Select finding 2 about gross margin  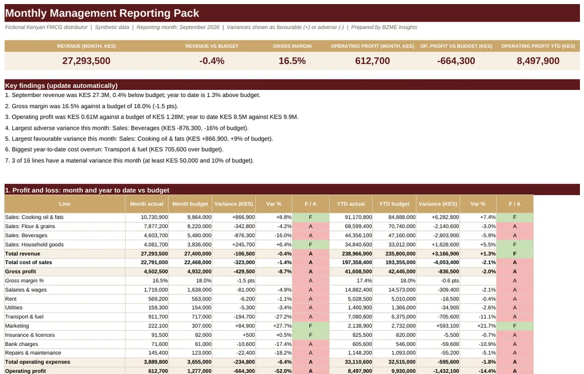coord(92,106)
